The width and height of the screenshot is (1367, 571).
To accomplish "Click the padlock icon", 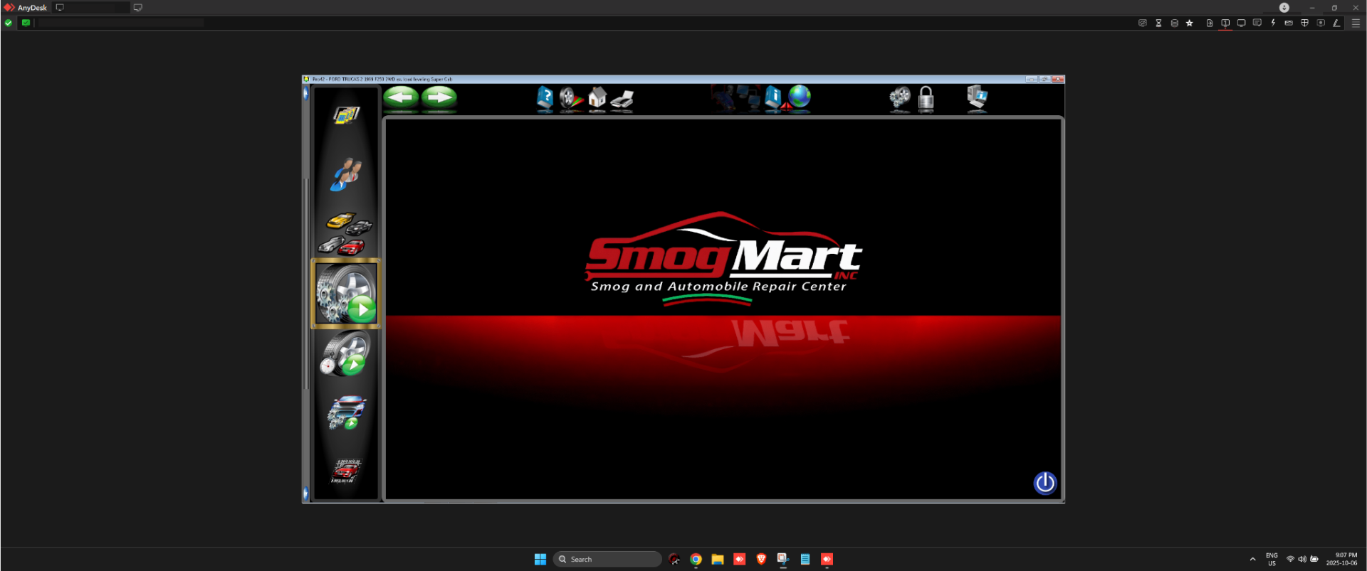I will pyautogui.click(x=926, y=99).
